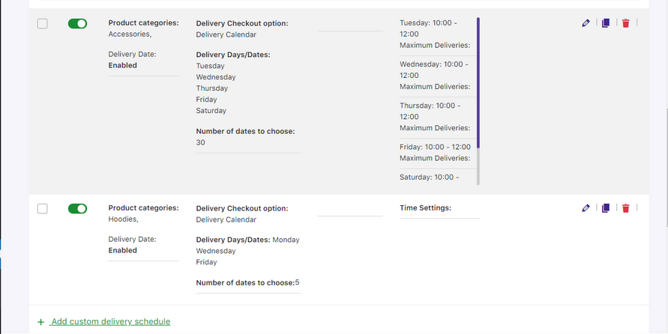This screenshot has width=668, height=334.
Task: Click Time Settings heading in Hoodies row
Action: coord(426,208)
